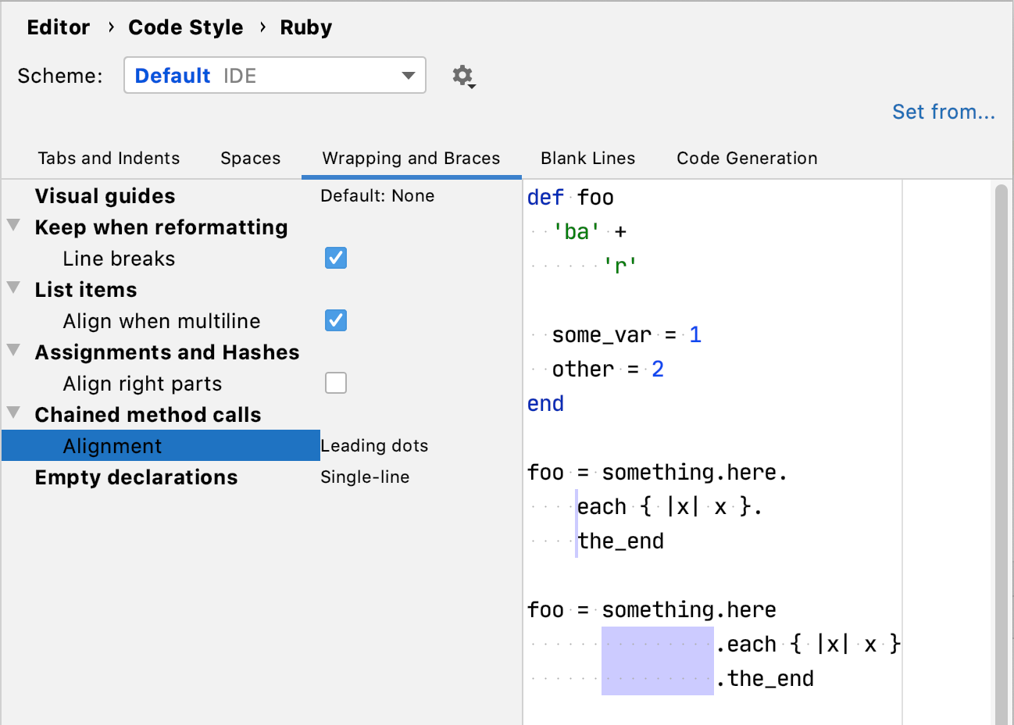Open the Code Generation tab
1014x725 pixels.
coord(746,158)
